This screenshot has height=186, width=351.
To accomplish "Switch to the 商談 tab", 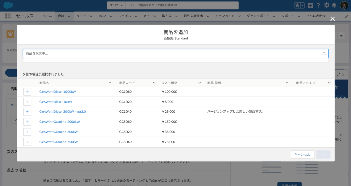I will [61, 16].
